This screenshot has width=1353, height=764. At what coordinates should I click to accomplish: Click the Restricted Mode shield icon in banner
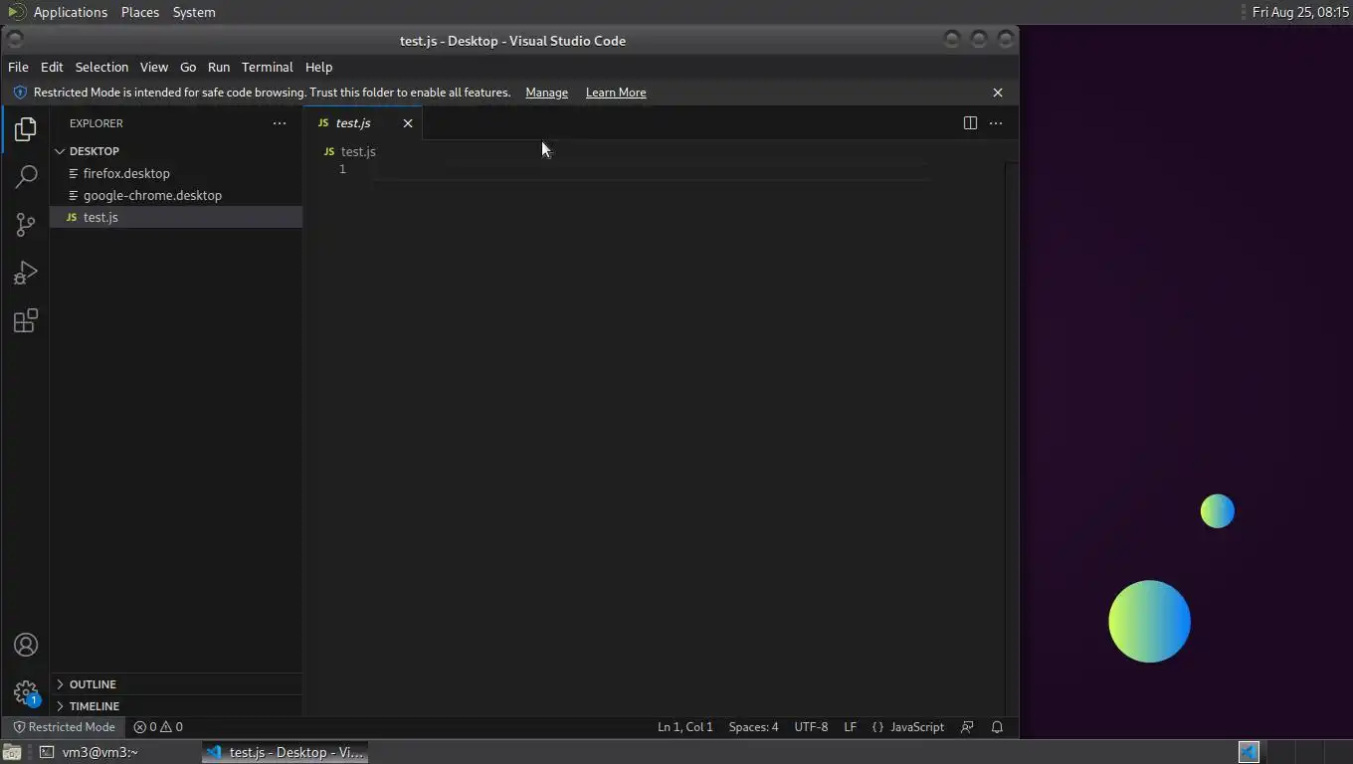[x=20, y=93]
